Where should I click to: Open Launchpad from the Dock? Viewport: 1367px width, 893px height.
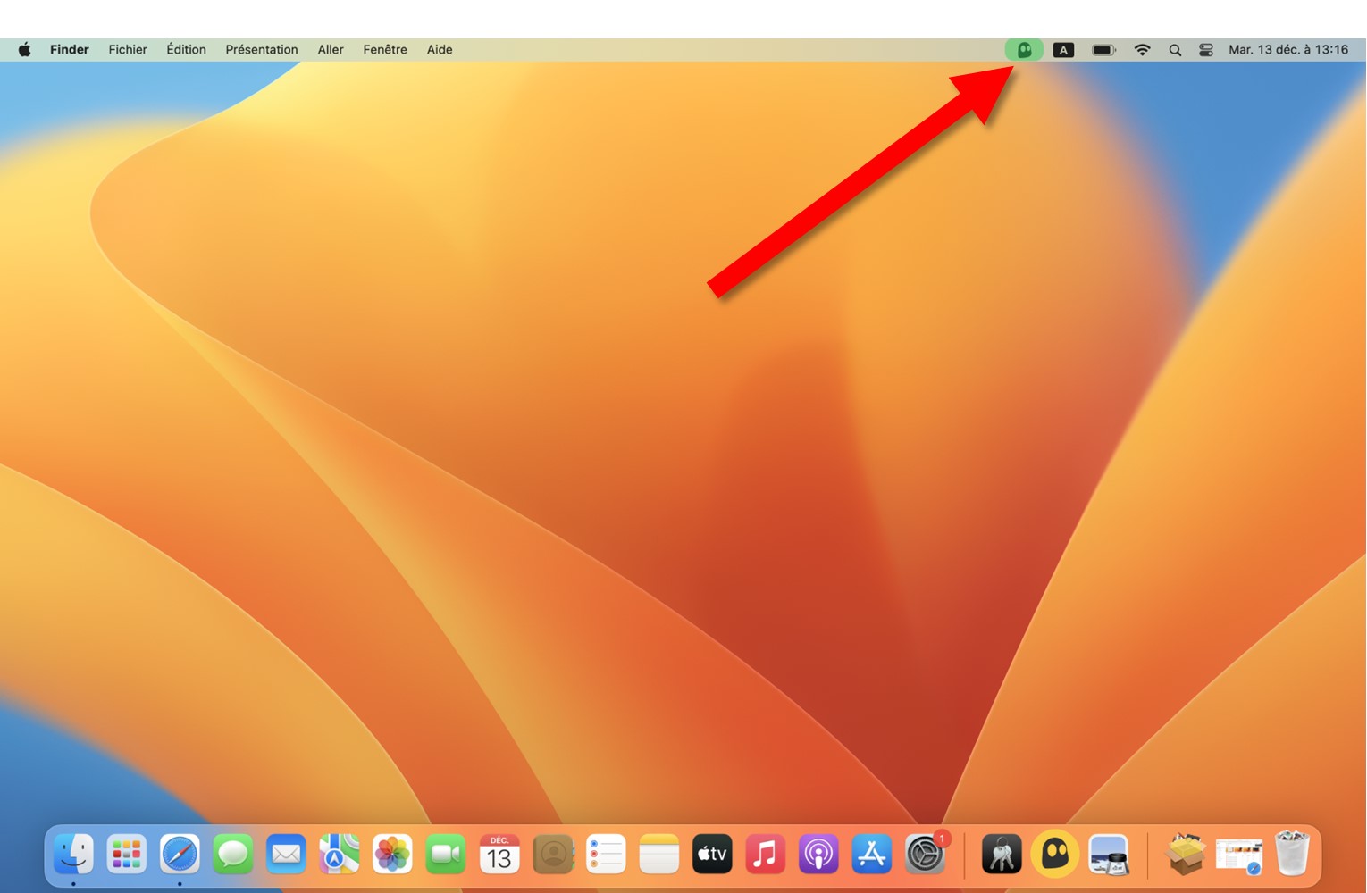(127, 855)
